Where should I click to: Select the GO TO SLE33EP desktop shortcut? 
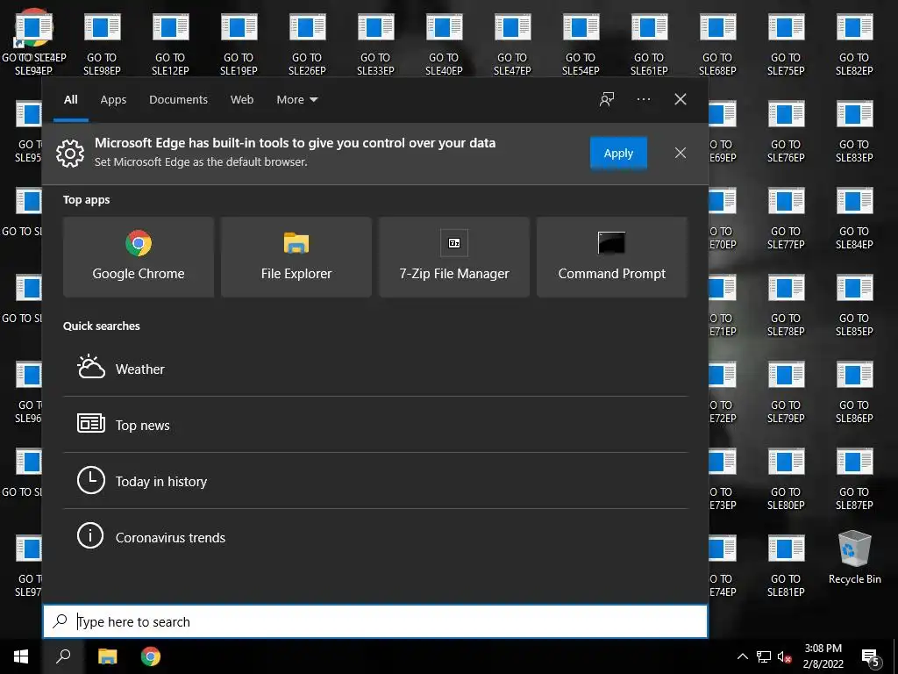375,45
